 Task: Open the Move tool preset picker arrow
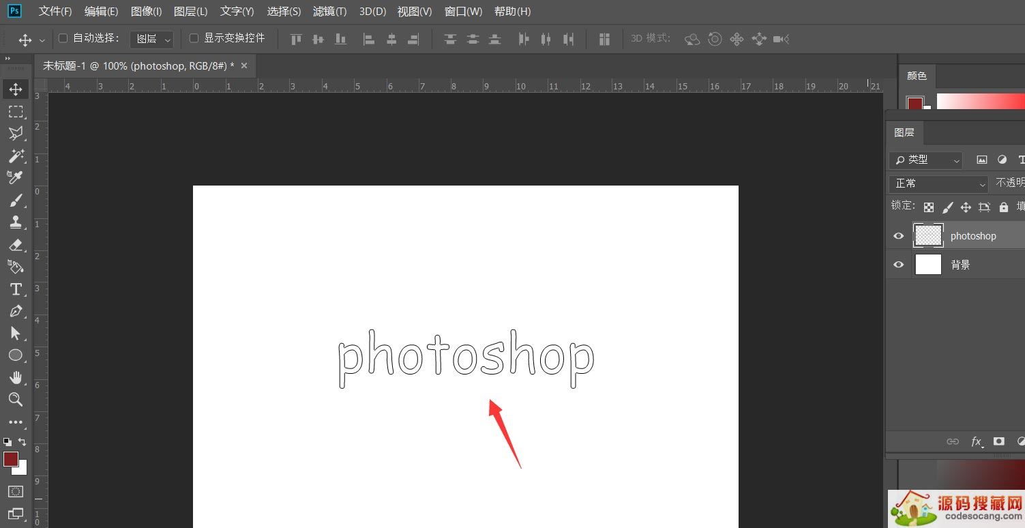pyautogui.click(x=42, y=40)
